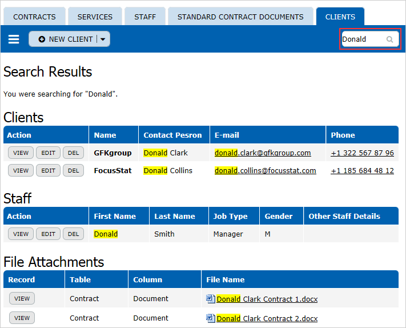
Task: Delete the FocusStat client record
Action: (x=73, y=170)
